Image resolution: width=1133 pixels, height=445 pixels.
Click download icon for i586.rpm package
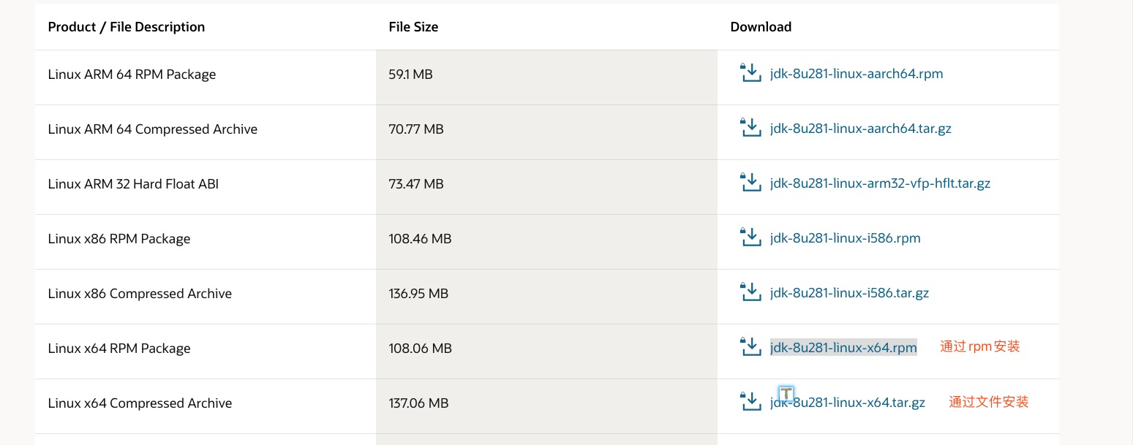[x=750, y=237]
